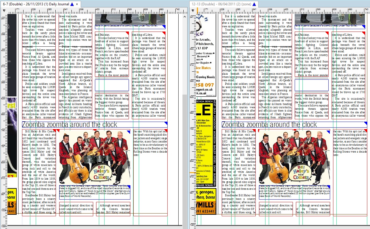Click blue corner marker on zone pane Paris caption
The image size is (370, 229).
363,27
